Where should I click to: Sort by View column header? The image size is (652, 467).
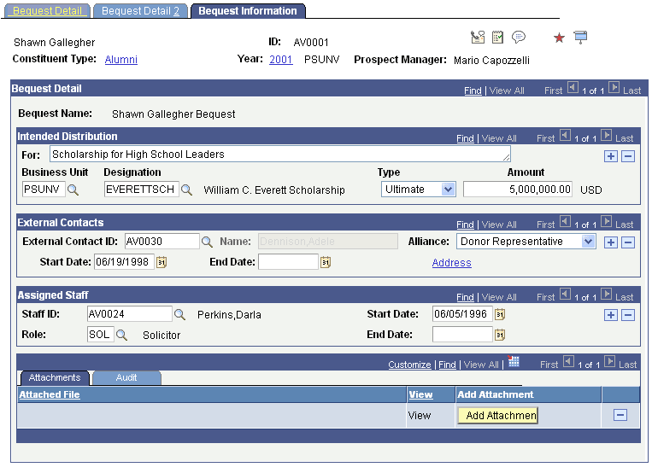pyautogui.click(x=420, y=394)
